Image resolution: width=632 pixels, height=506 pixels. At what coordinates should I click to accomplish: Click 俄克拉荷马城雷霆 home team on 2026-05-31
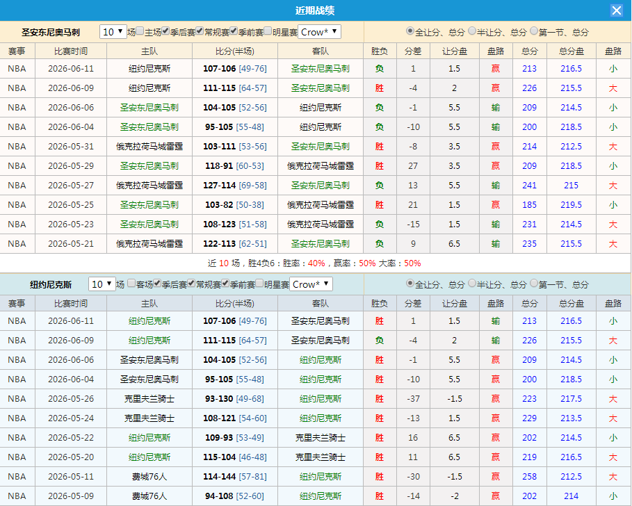[x=149, y=147]
